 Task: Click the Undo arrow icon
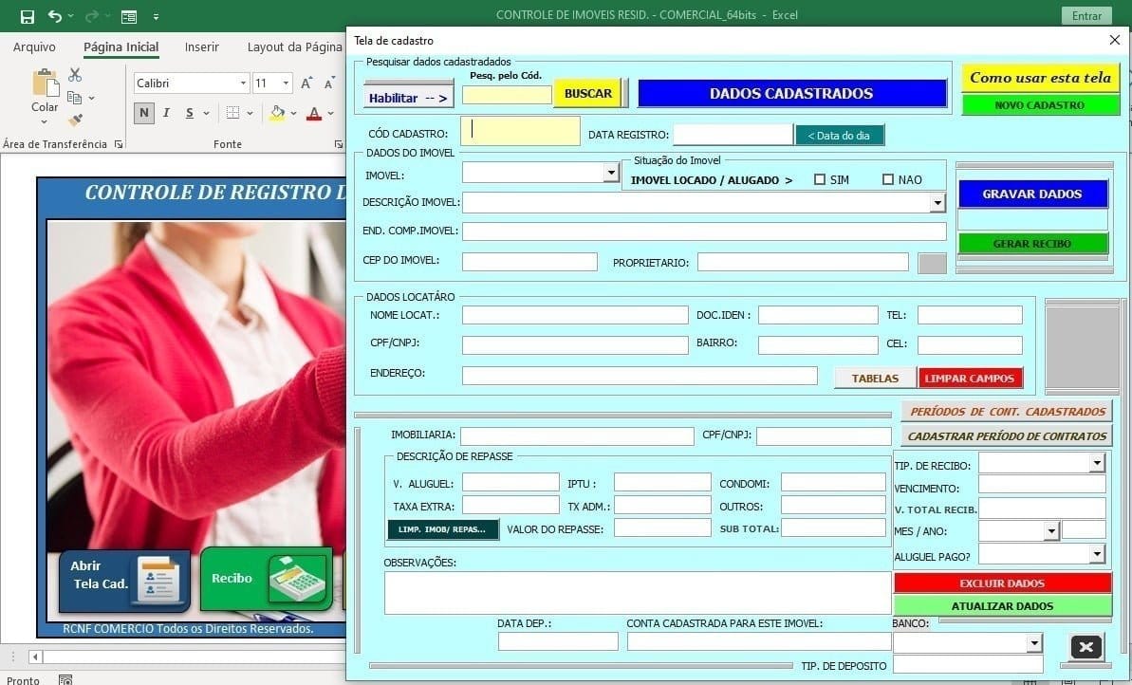point(54,16)
